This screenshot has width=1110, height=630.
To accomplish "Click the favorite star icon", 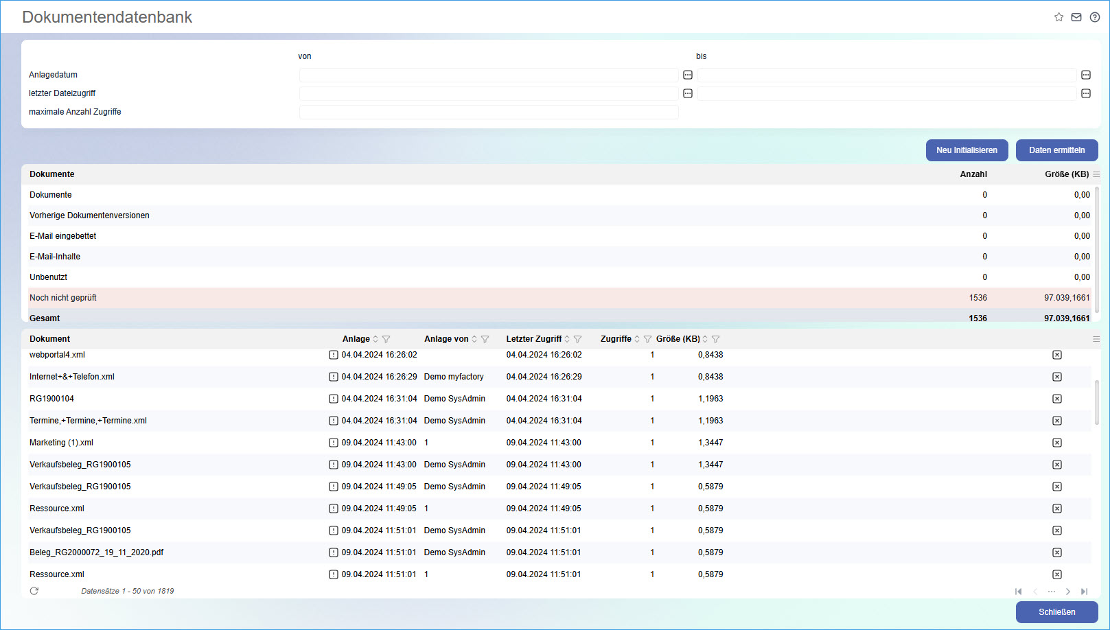I will point(1059,17).
